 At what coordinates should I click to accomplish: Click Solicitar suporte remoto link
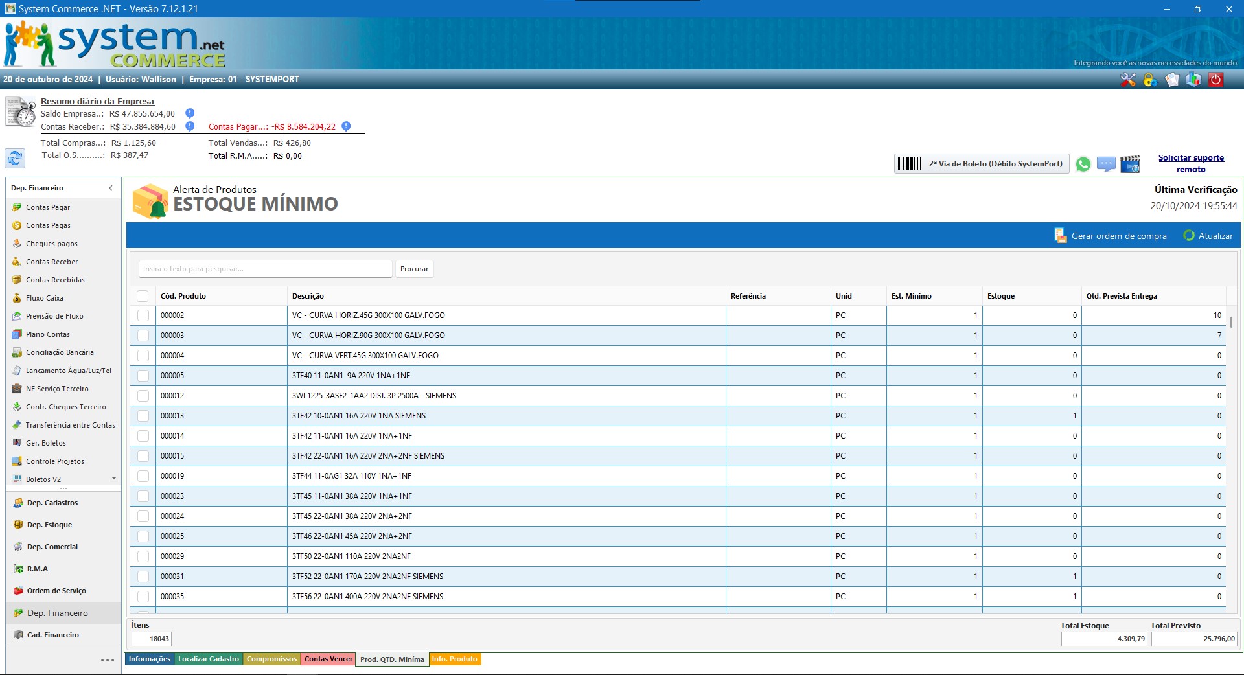point(1191,163)
